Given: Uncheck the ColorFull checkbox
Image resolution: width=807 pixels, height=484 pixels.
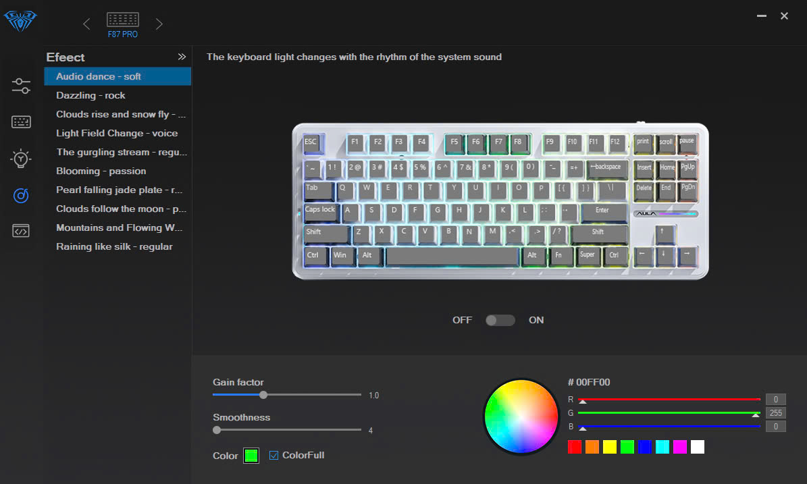Looking at the screenshot, I should click(274, 455).
